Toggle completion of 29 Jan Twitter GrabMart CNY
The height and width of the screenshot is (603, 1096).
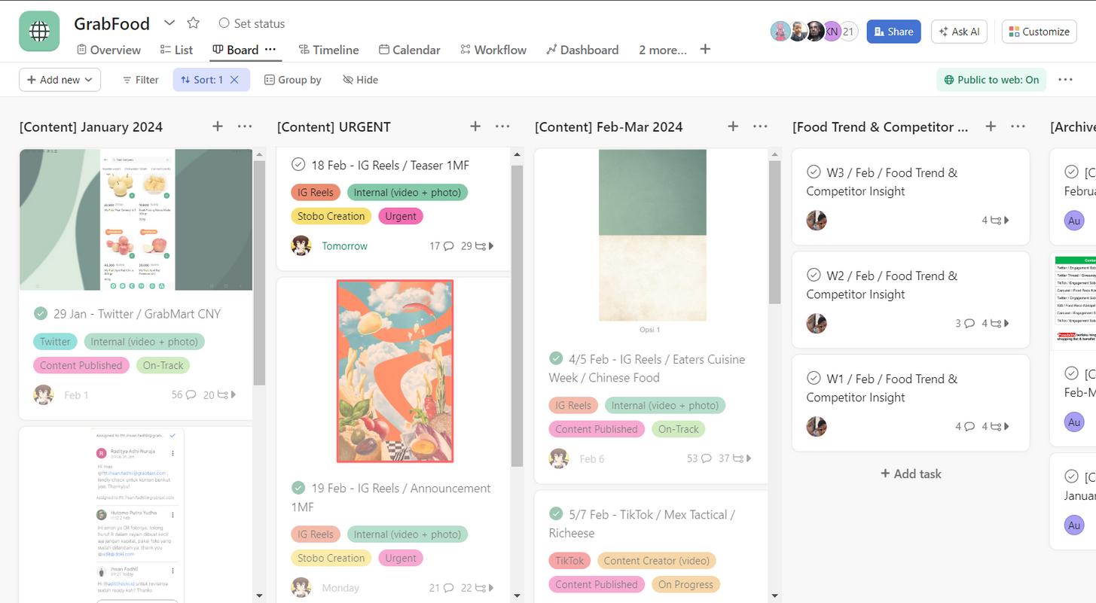41,313
